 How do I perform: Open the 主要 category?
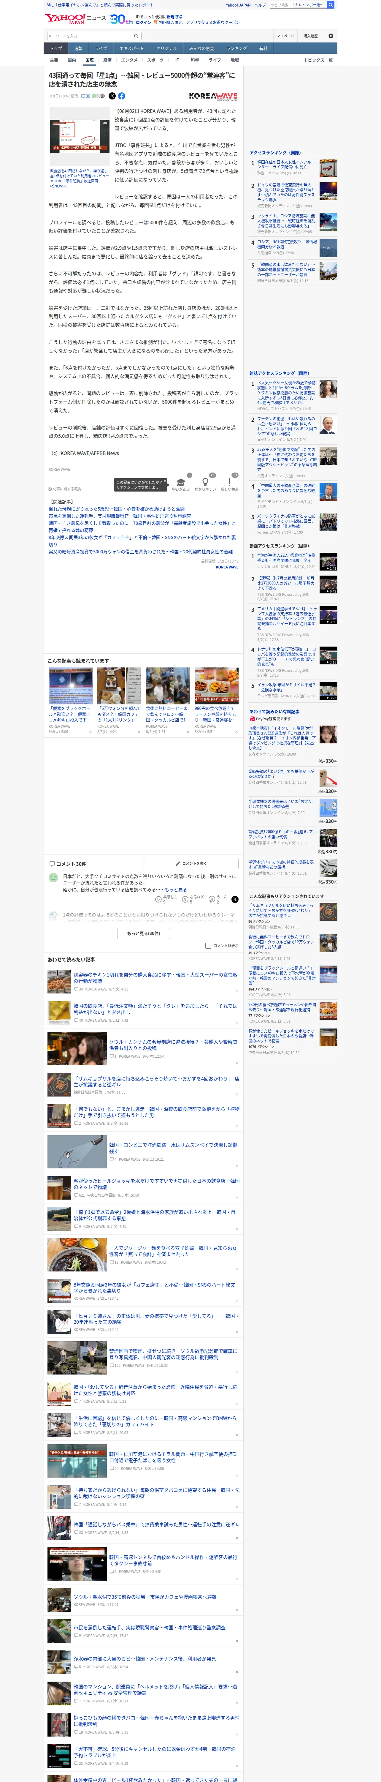pos(54,60)
